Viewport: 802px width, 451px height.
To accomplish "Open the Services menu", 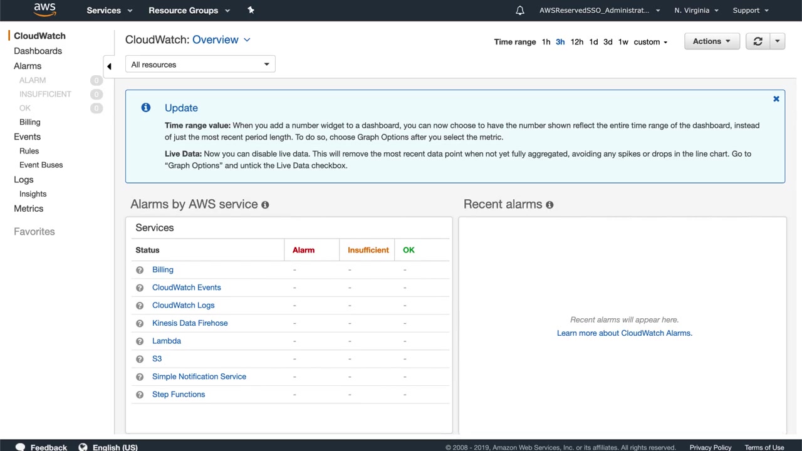I will coord(110,11).
